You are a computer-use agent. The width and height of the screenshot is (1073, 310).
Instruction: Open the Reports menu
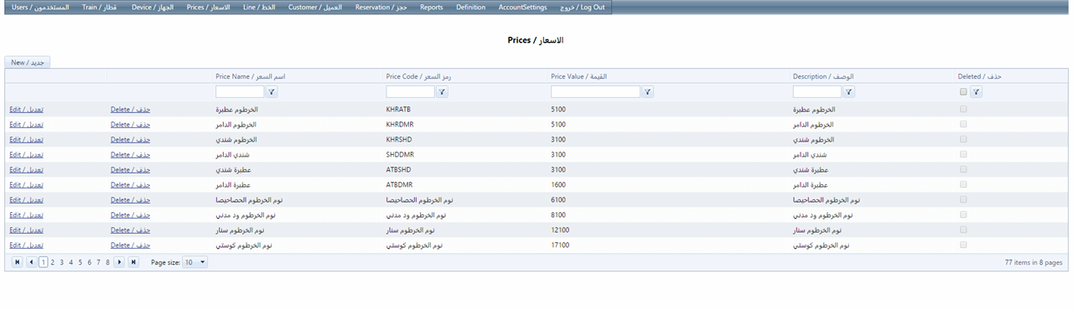coord(432,7)
